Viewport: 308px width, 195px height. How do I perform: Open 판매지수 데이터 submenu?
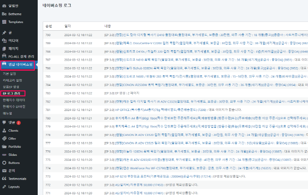(x=14, y=100)
